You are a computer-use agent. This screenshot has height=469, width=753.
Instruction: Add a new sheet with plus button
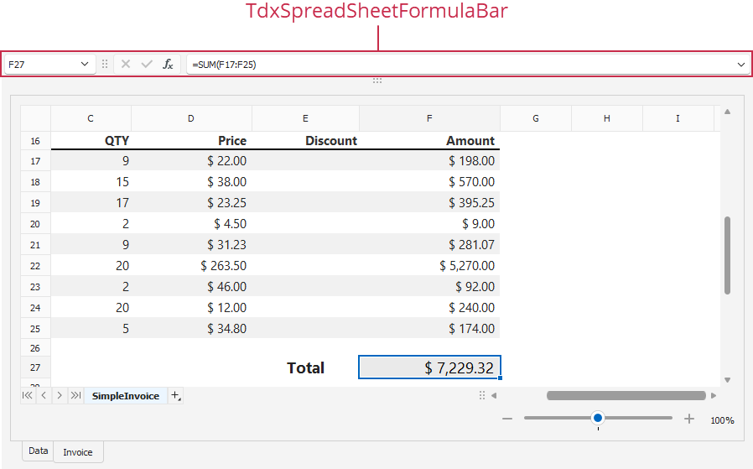[175, 395]
